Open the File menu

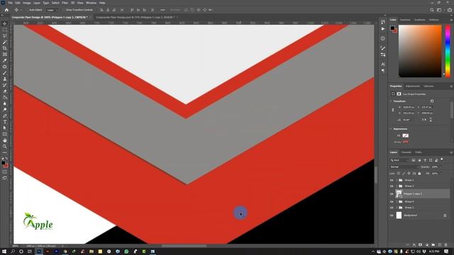click(10, 3)
